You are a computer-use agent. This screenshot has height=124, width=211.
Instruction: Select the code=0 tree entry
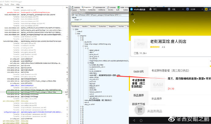tap(80, 31)
